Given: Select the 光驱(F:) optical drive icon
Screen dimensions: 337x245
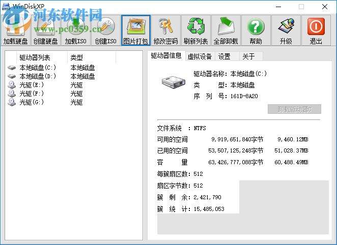Looking at the screenshot, I should click(12, 94).
